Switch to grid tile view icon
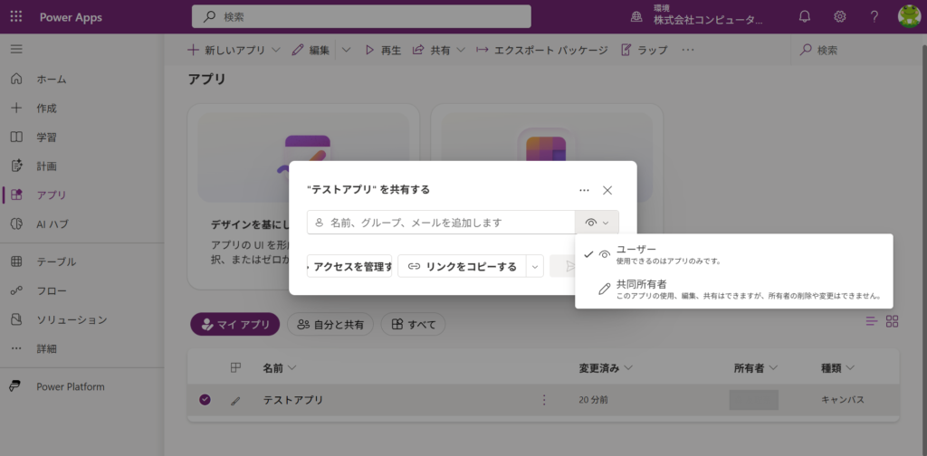 click(892, 321)
